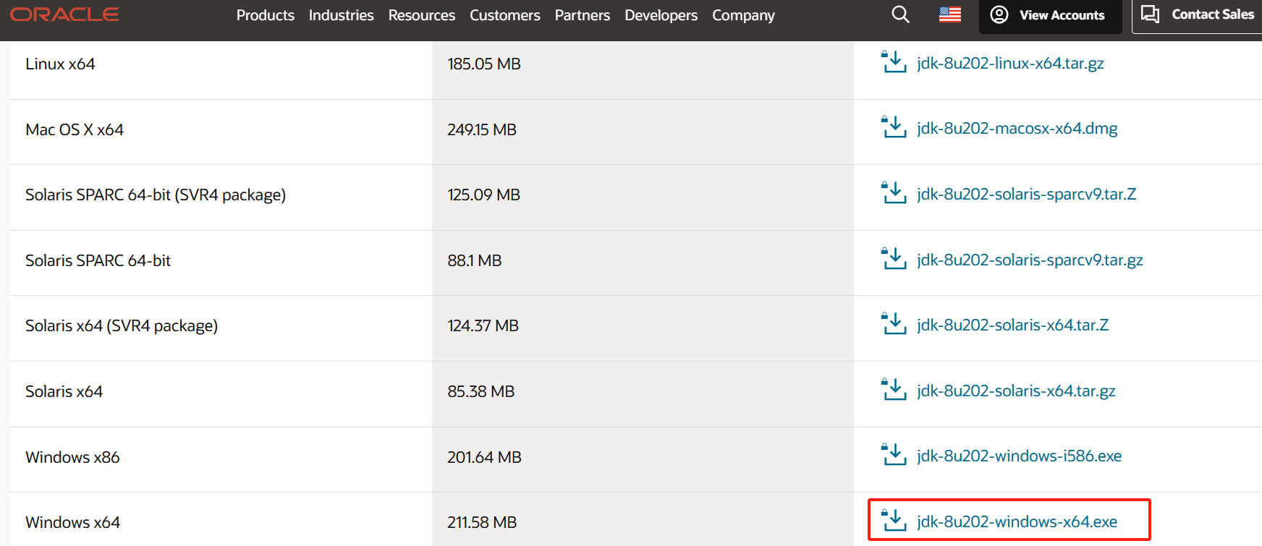This screenshot has width=1262, height=546.
Task: Click download icon for jdk-8u202-solaris-x64.tar.Z
Action: (894, 324)
